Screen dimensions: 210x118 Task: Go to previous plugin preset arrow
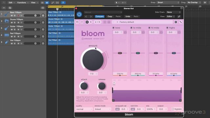[86, 16]
